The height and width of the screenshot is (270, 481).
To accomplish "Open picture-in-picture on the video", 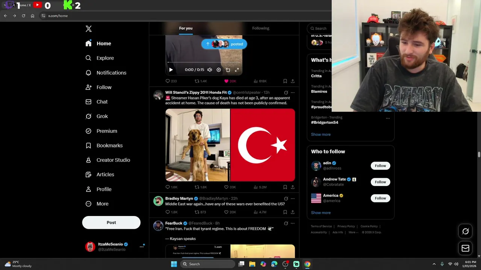I will (228, 70).
